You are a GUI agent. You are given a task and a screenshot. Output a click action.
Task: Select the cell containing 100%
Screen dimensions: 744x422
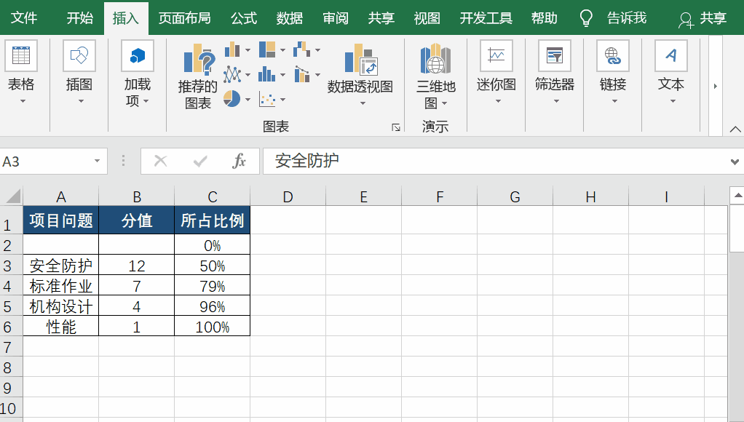pos(212,327)
